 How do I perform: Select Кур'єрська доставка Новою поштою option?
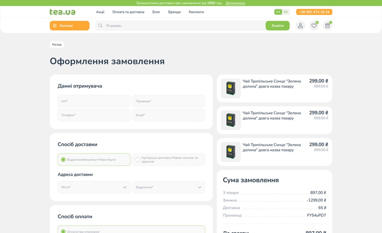[169, 160]
